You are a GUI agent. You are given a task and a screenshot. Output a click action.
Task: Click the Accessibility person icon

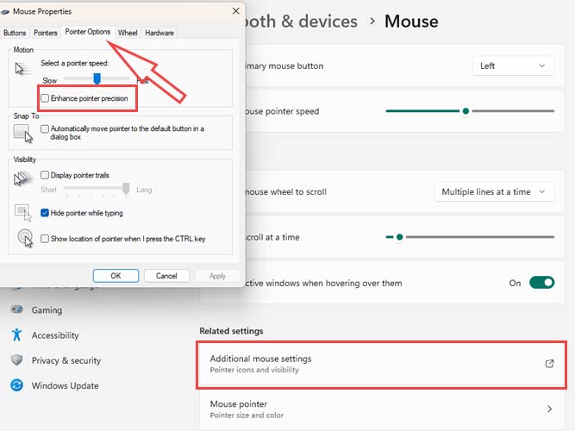click(x=16, y=335)
